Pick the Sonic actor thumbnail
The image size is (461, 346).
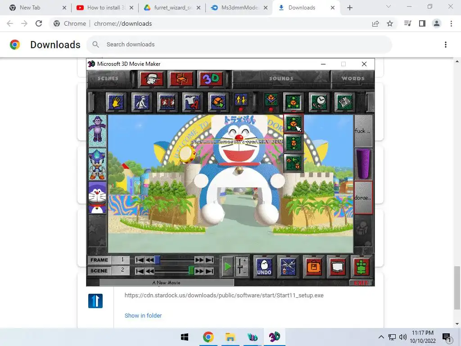[x=97, y=164]
